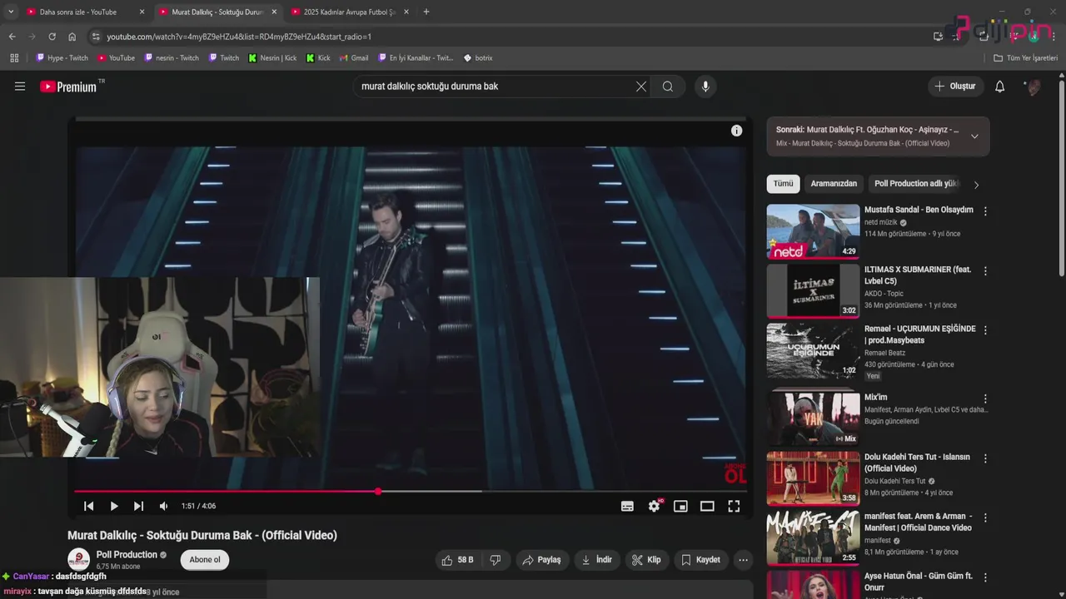
Task: Toggle subtitles on the player
Action: [x=627, y=506]
